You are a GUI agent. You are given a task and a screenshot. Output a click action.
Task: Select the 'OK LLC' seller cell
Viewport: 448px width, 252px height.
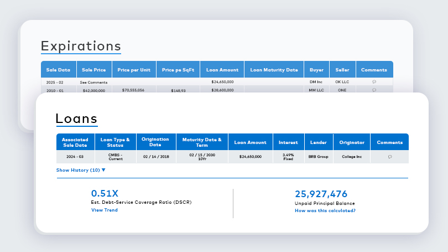click(x=342, y=82)
